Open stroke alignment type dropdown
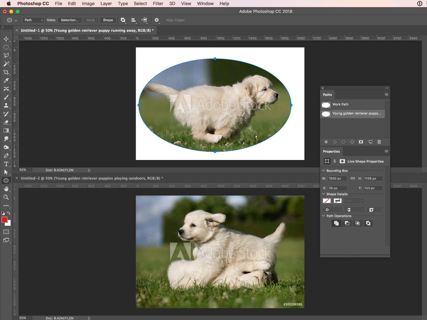Image resolution: width=427 pixels, height=320 pixels. 332,210
